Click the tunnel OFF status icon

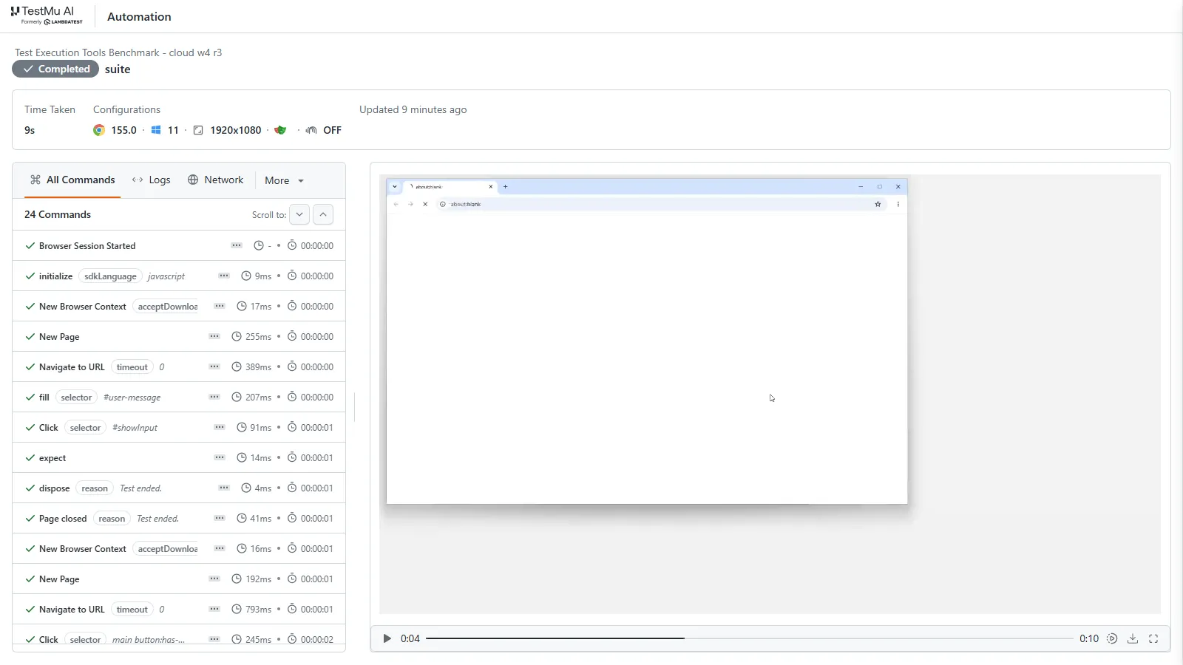(311, 130)
